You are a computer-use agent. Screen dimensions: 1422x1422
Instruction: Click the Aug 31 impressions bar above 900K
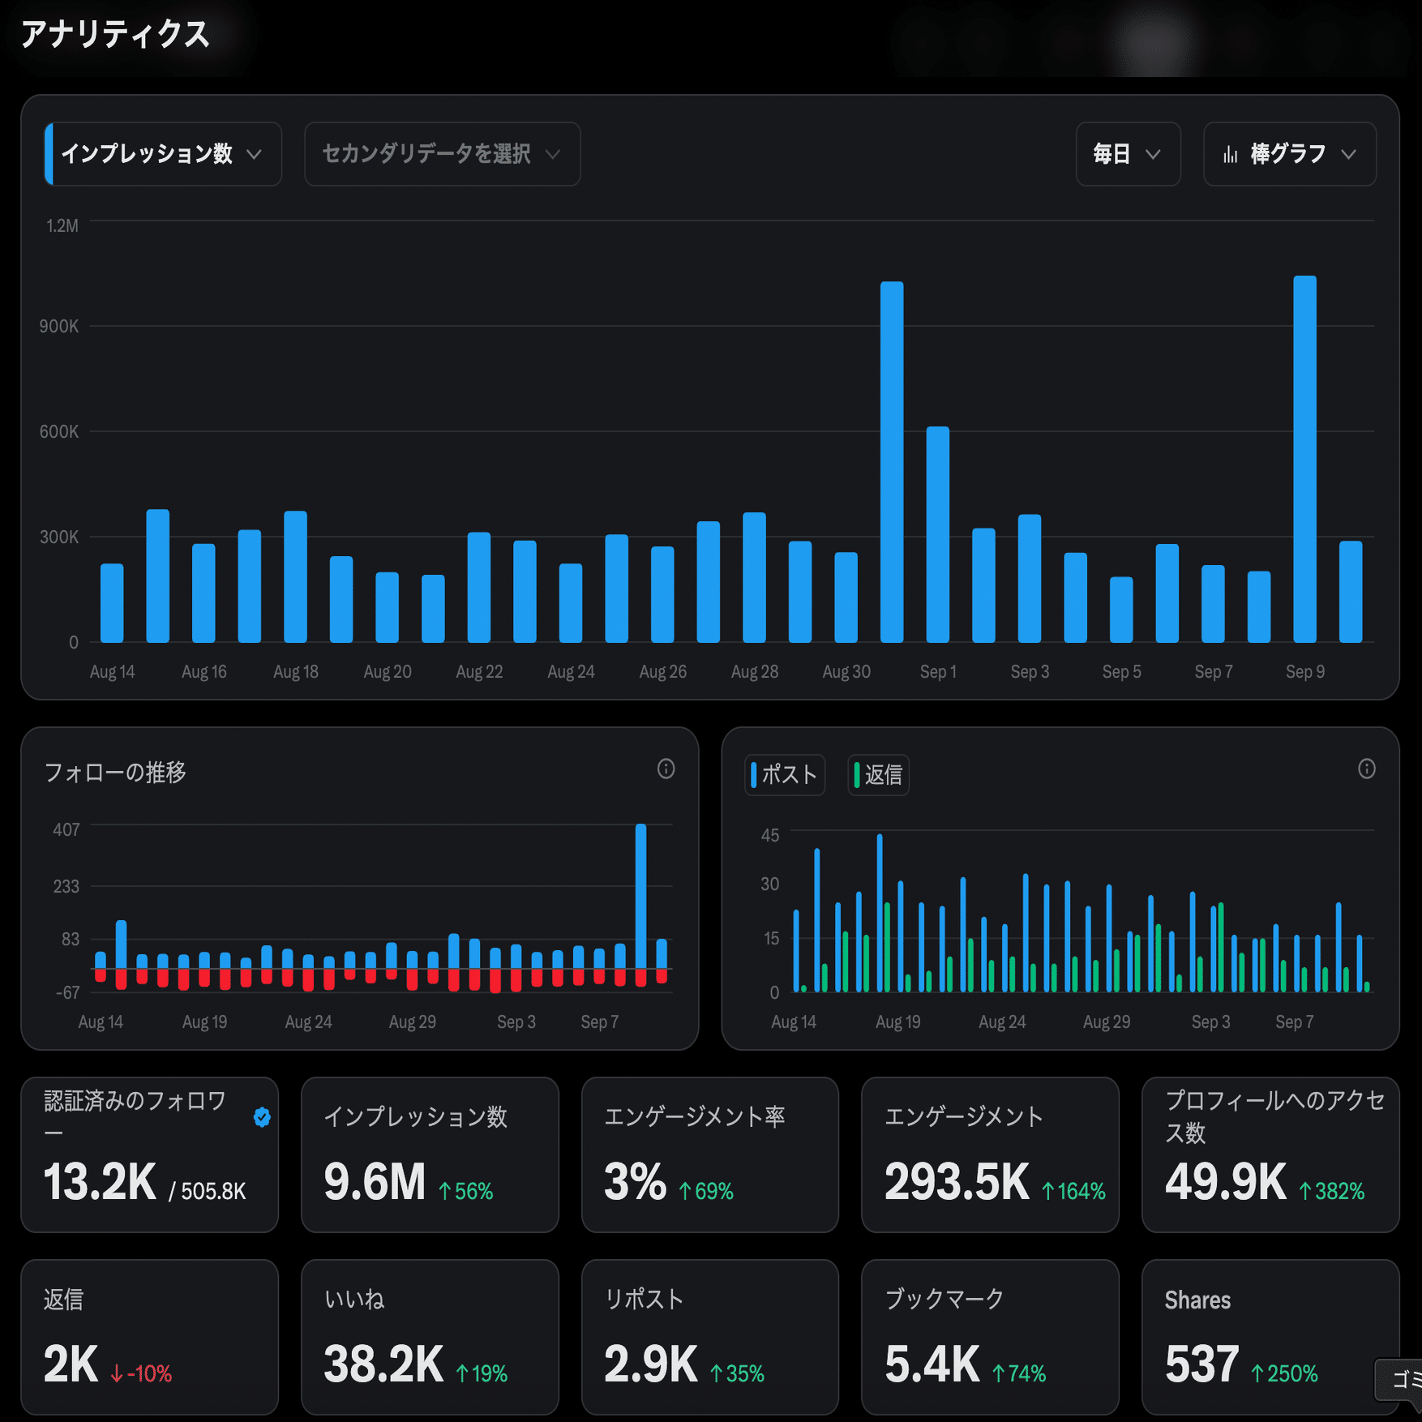892,462
